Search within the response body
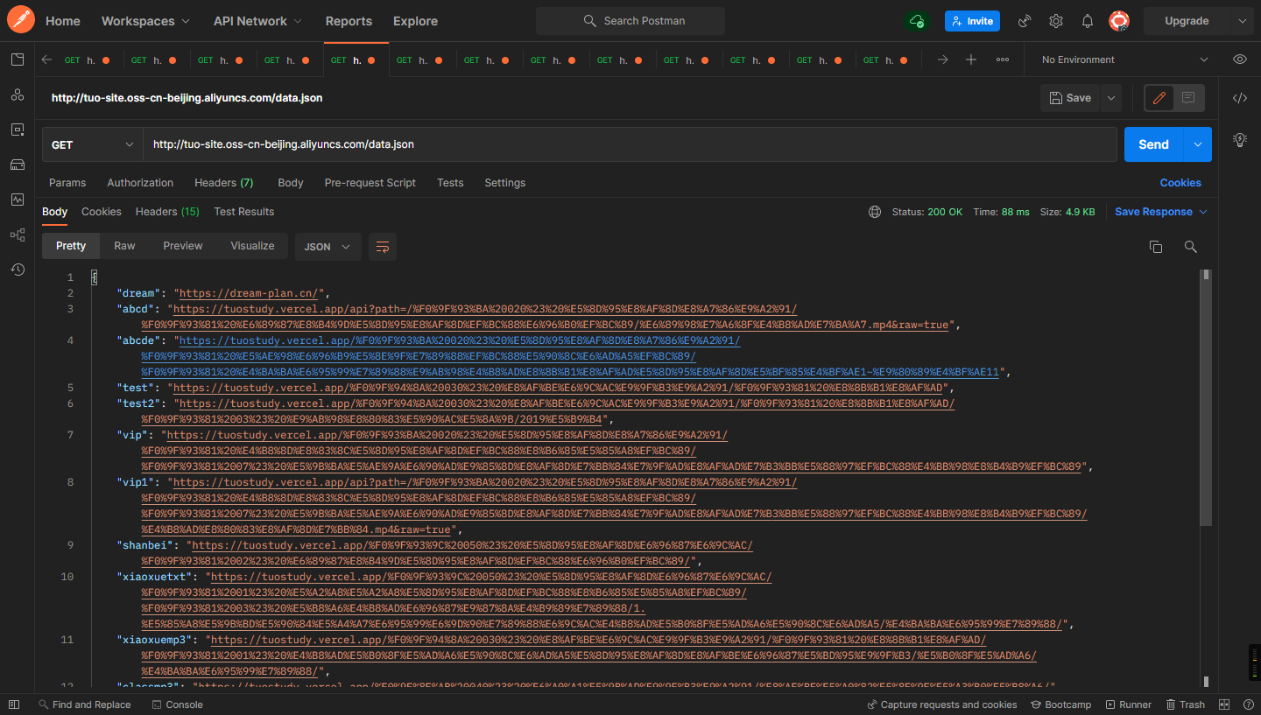The image size is (1261, 715). tap(1191, 247)
